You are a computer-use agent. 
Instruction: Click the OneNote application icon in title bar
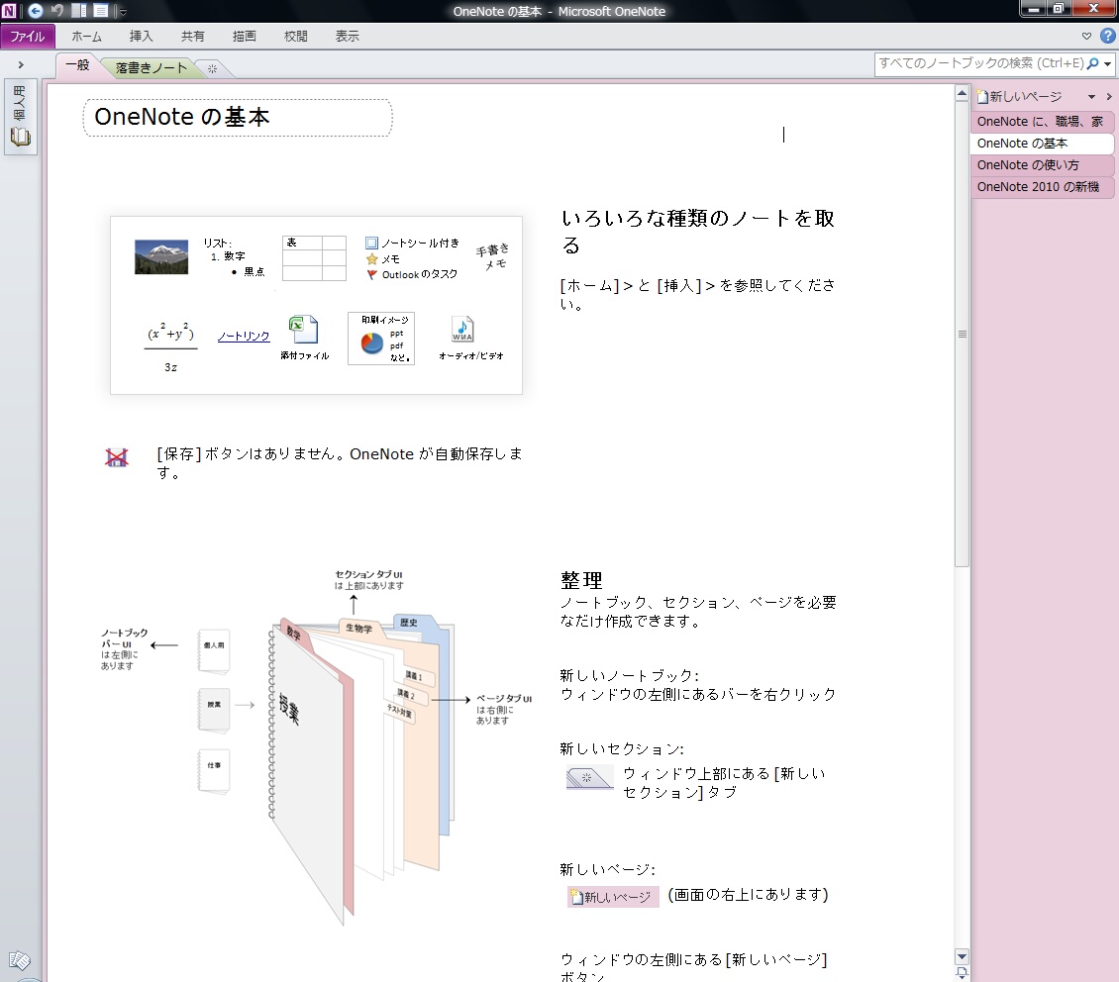9,11
